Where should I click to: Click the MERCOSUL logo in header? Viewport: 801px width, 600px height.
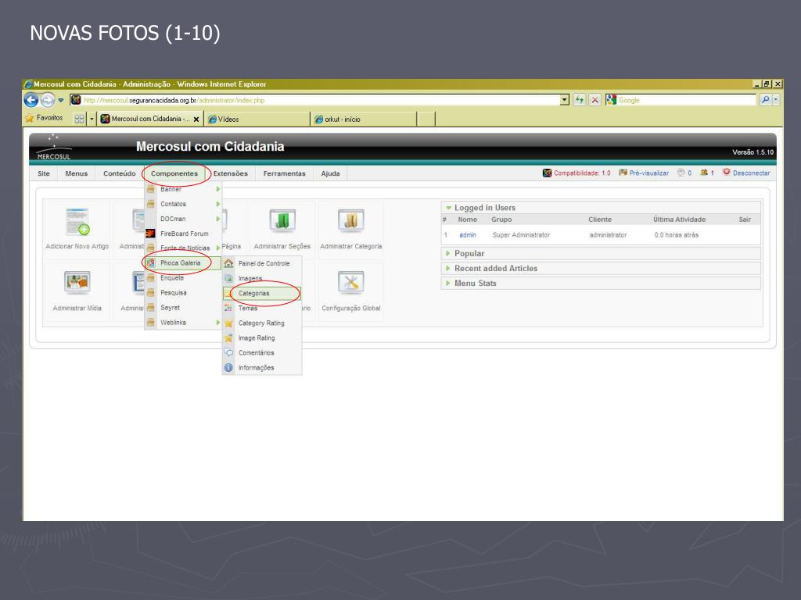[x=54, y=148]
